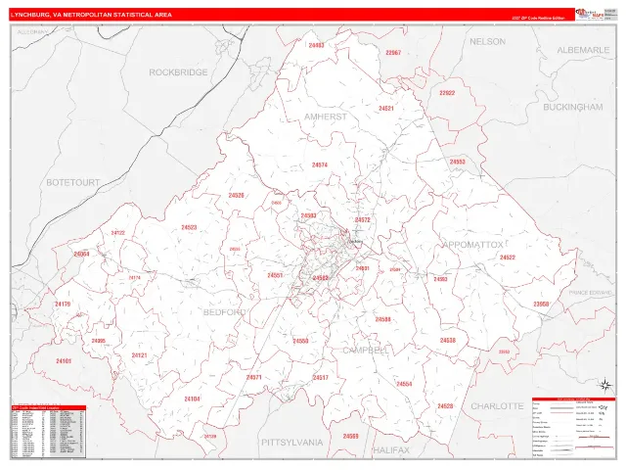626x470 pixels.
Task: Select ZIP code 24554
Action: tap(404, 384)
